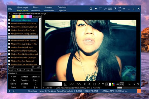The width and height of the screenshot is (149, 99).
Task: Open the settings gear in top toolbar
Action: [91, 9]
